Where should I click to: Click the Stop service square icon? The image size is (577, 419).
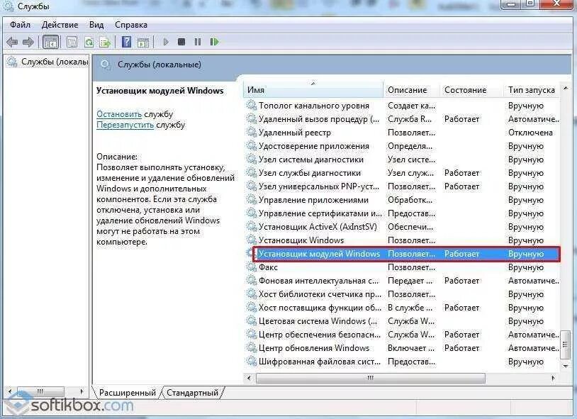coord(181,42)
